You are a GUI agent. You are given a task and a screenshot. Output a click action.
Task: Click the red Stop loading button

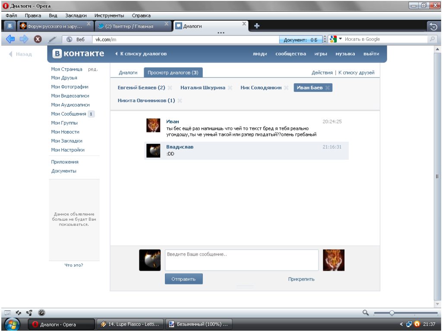38,39
